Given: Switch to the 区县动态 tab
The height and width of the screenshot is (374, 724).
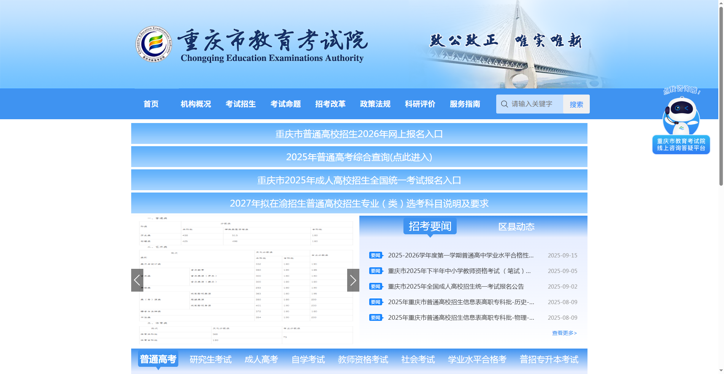Looking at the screenshot, I should pos(516,226).
